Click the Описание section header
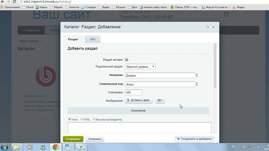The height and width of the screenshot is (151, 269). (x=138, y=111)
